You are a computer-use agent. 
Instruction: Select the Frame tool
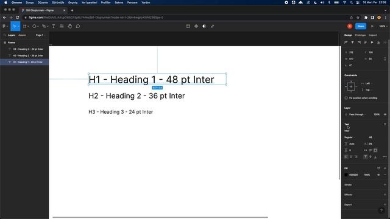tap(25, 26)
